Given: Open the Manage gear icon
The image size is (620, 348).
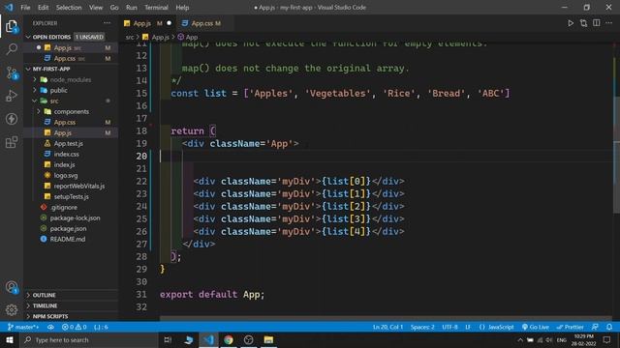Looking at the screenshot, I should tap(12, 310).
